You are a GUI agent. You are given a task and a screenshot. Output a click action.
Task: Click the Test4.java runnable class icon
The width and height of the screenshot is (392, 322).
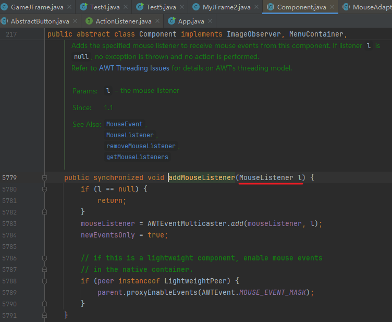(83, 7)
